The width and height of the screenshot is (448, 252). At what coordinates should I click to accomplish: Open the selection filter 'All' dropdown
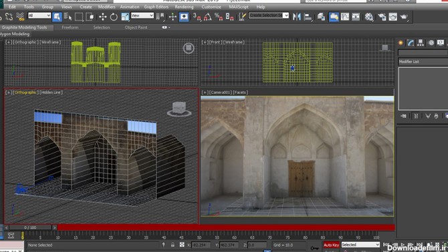39,15
